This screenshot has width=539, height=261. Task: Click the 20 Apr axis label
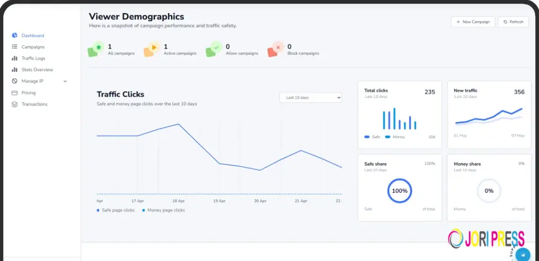point(260,201)
